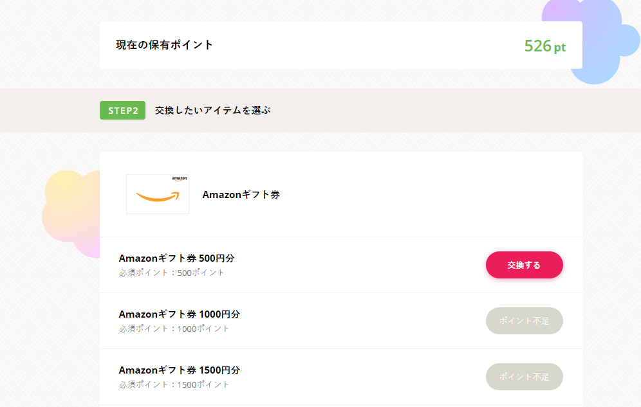The height and width of the screenshot is (407, 641).
Task: Click the small amazon logo on card
Action: tap(180, 178)
